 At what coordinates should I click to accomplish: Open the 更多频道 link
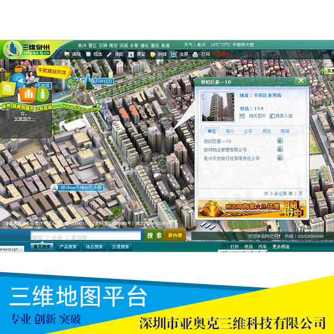[x=281, y=247]
